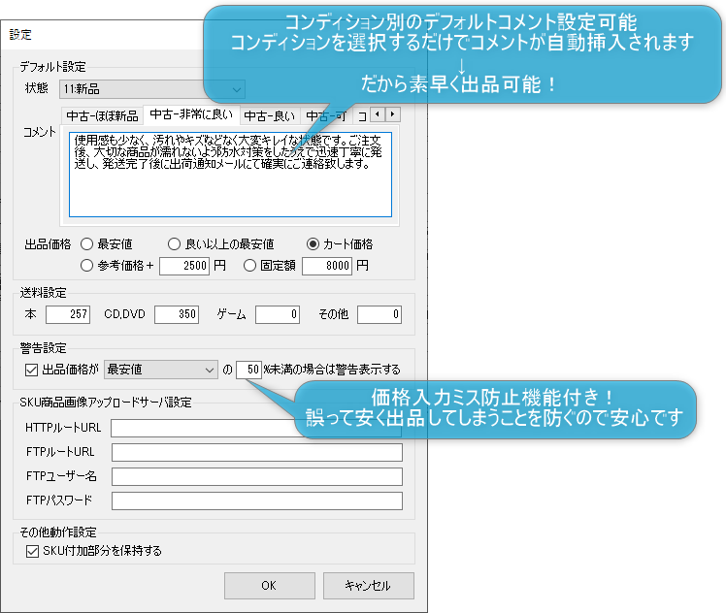Screen dimensions: 726x613
Task: Select the 固定額 radio button
Action: click(x=250, y=265)
